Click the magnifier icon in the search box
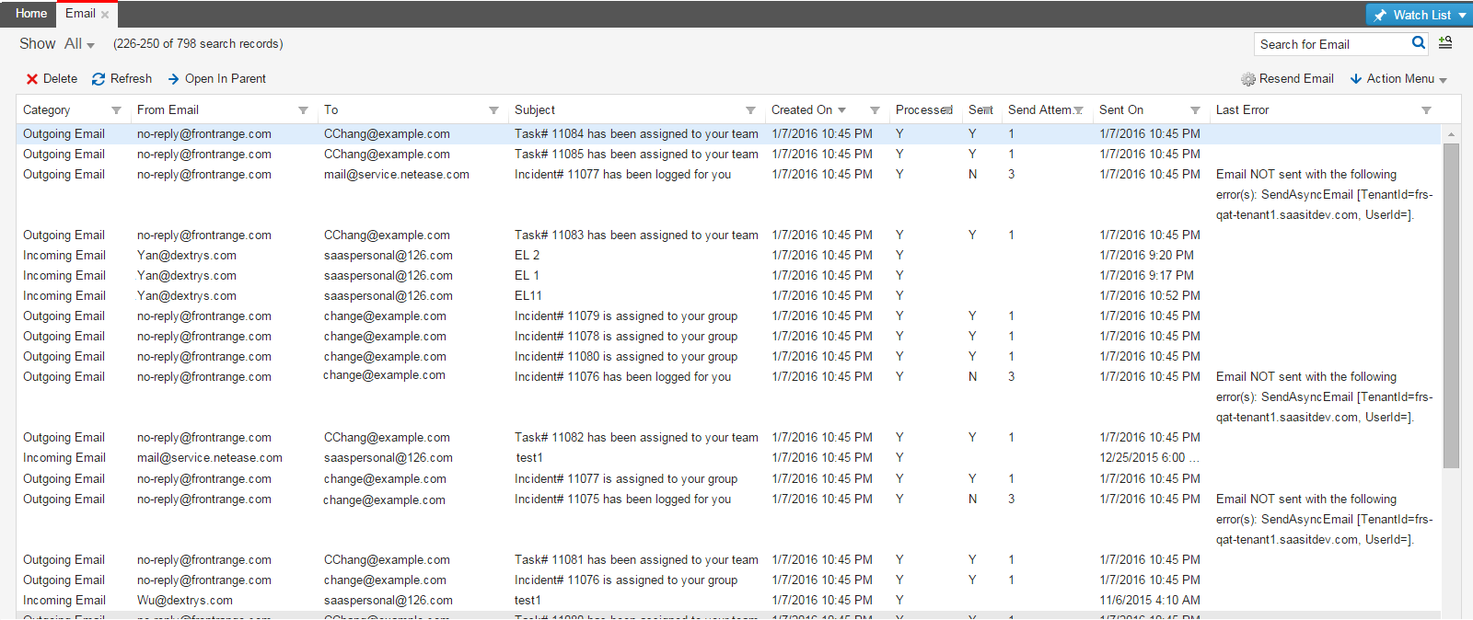Viewport: 1473px width, 620px height. point(1419,43)
